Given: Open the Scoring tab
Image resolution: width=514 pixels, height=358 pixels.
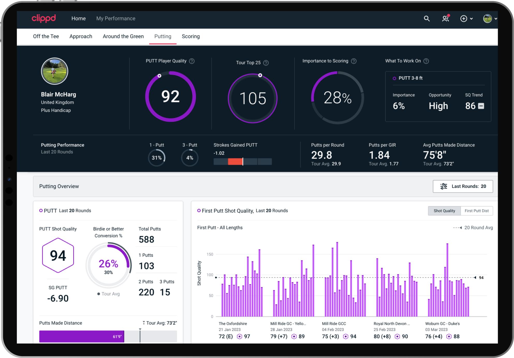Looking at the screenshot, I should pyautogui.click(x=190, y=36).
